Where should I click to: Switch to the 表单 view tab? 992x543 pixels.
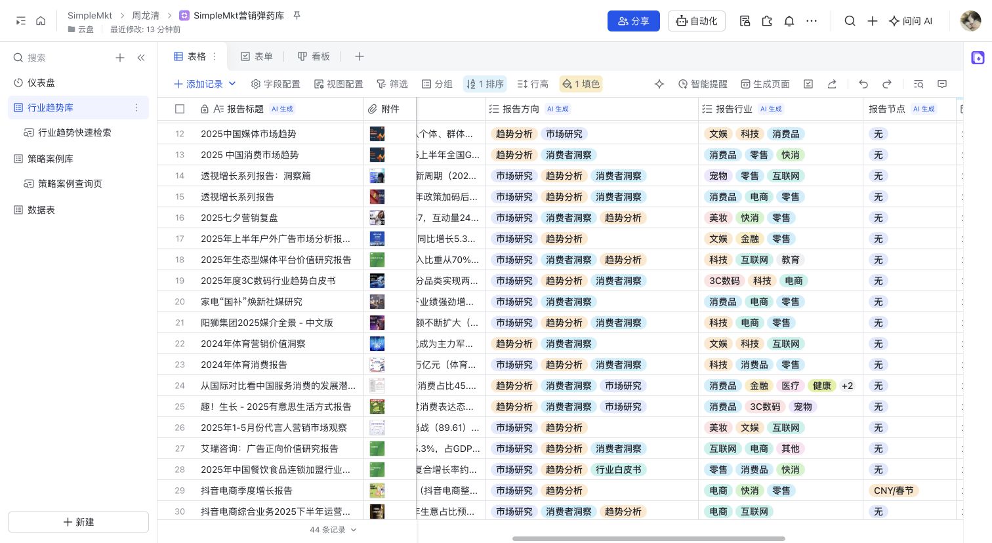point(257,56)
